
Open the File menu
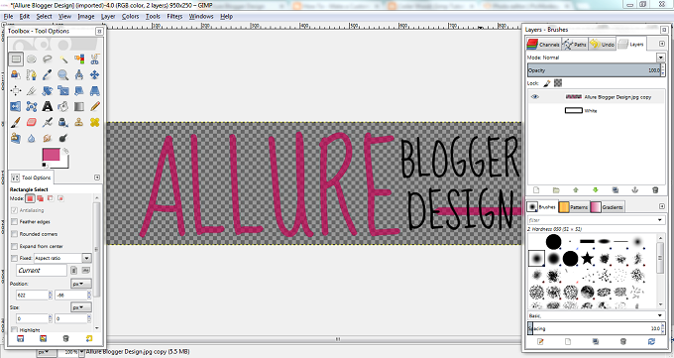point(9,16)
